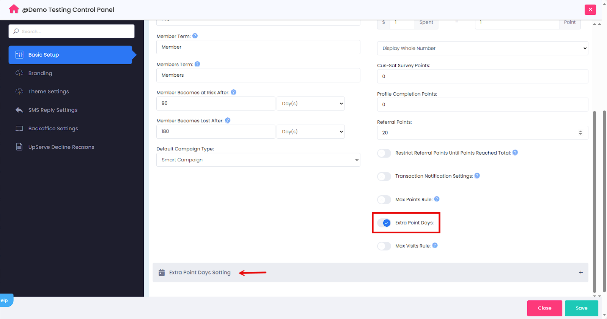The height and width of the screenshot is (319, 607).
Task: Close the control panel with the X button
Action: tap(590, 9)
